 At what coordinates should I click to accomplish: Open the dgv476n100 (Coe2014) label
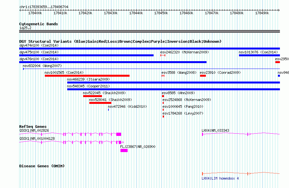point(39,59)
